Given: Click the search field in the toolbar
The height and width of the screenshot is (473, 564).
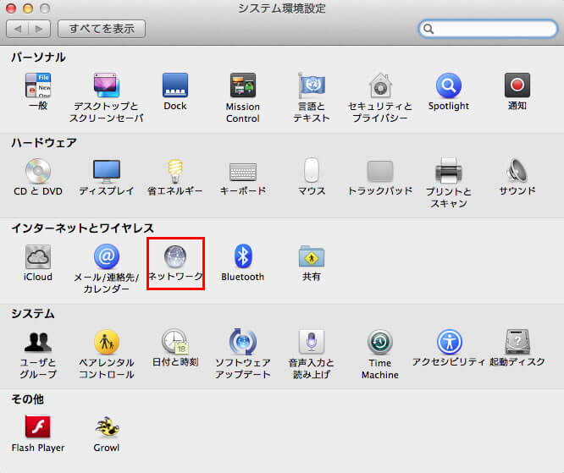Looking at the screenshot, I should 492,29.
